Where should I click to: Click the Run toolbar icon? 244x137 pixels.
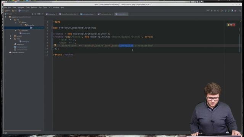pos(212,11)
